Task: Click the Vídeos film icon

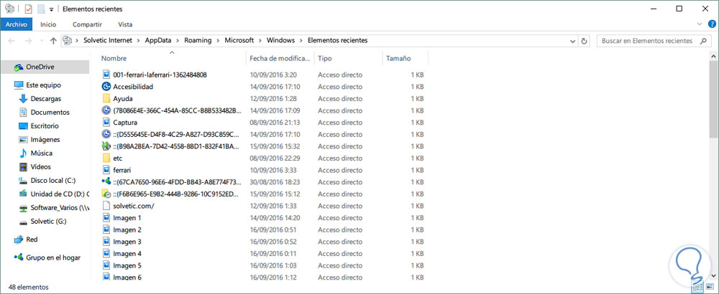Action: click(x=24, y=167)
